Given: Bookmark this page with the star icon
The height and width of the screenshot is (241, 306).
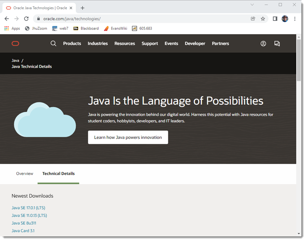Looking at the screenshot, I should click(x=263, y=19).
